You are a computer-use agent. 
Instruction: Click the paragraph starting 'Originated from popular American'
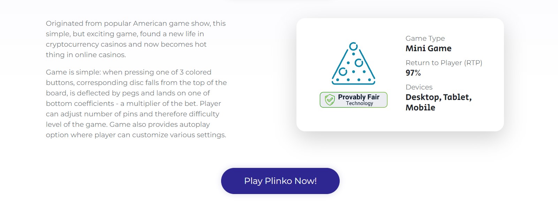pos(136,39)
